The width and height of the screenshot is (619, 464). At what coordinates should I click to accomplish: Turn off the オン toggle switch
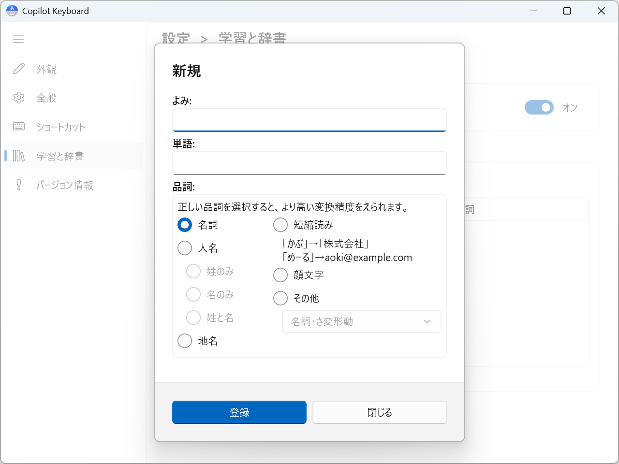pos(539,107)
